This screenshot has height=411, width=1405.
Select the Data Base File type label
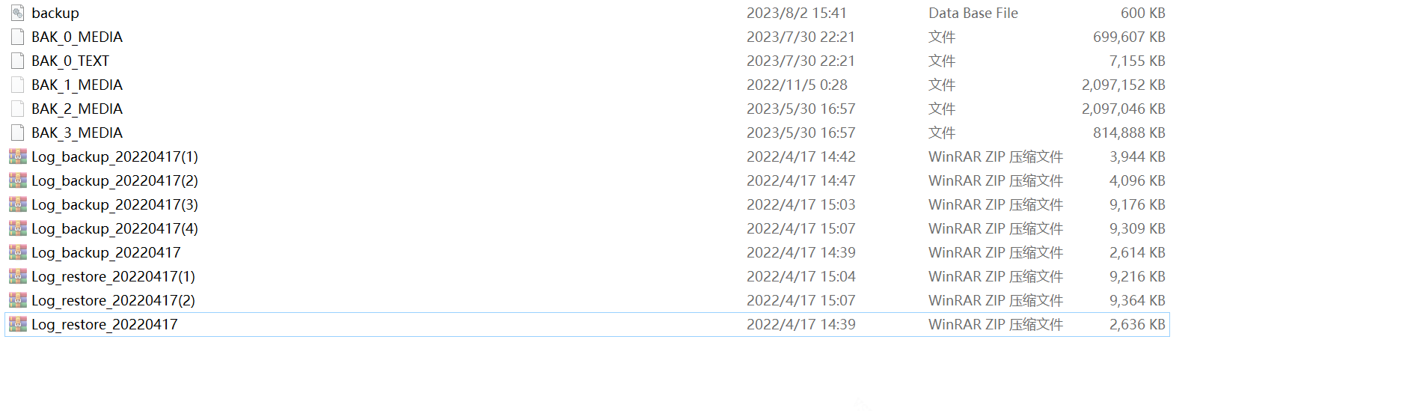coord(973,13)
